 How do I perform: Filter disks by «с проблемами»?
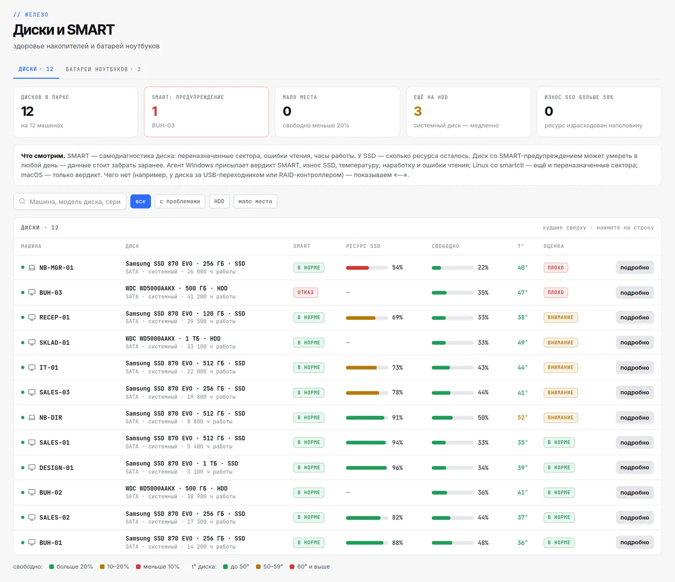coord(180,201)
